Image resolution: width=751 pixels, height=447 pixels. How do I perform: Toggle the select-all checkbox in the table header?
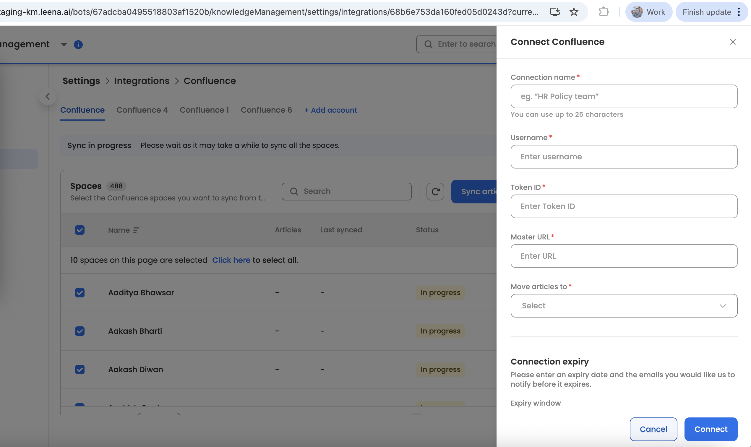coord(80,230)
